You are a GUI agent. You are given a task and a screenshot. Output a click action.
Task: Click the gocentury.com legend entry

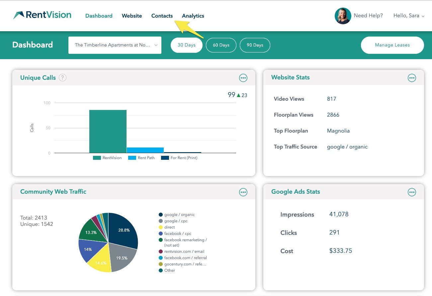point(183,264)
